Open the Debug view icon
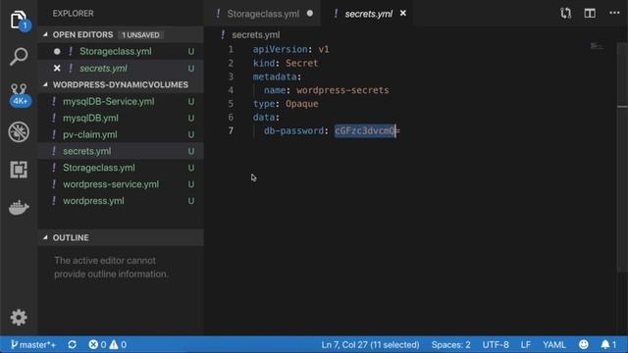Viewport: 628px width, 353px height. pos(19,131)
